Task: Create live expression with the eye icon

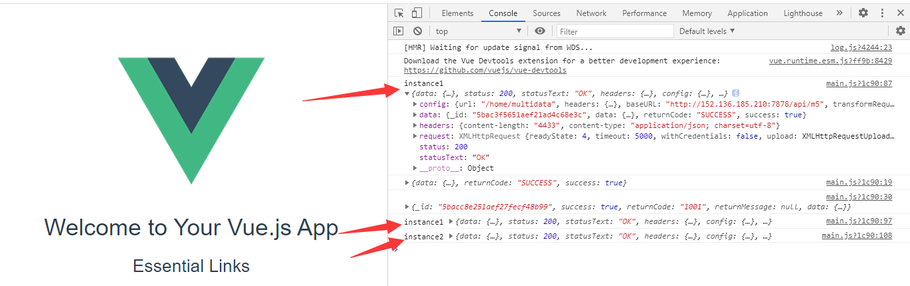Action: pos(540,31)
